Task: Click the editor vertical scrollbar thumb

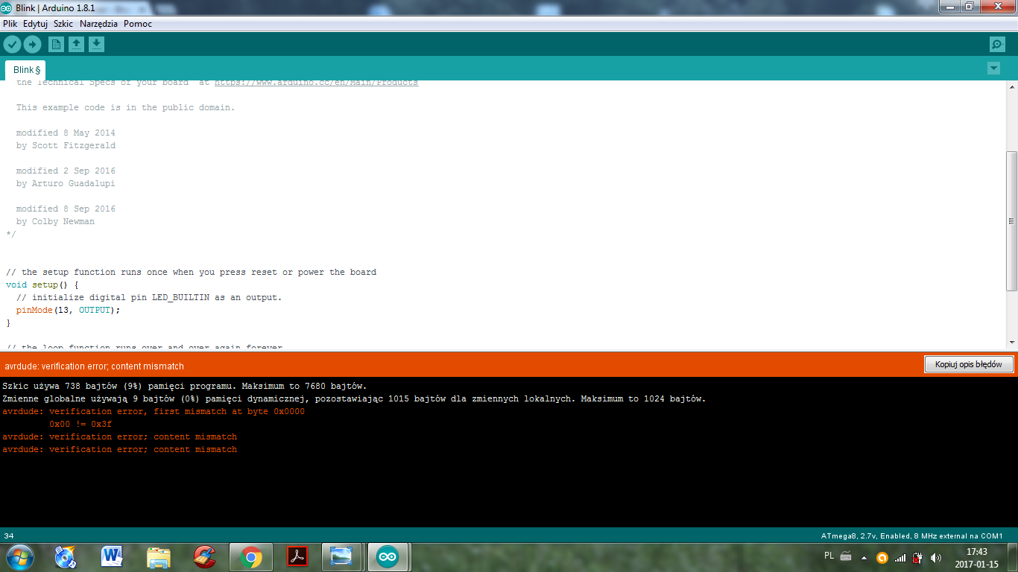Action: click(1011, 221)
